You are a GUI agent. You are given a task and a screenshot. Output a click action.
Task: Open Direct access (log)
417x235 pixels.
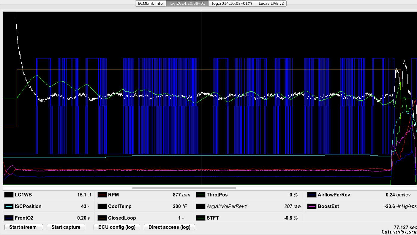169,227
